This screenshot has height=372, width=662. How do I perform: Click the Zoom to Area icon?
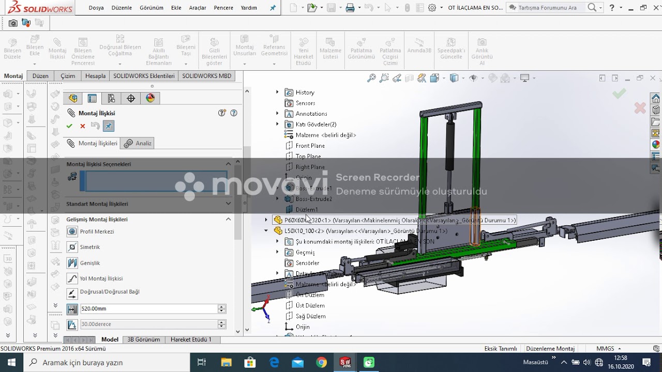click(384, 78)
